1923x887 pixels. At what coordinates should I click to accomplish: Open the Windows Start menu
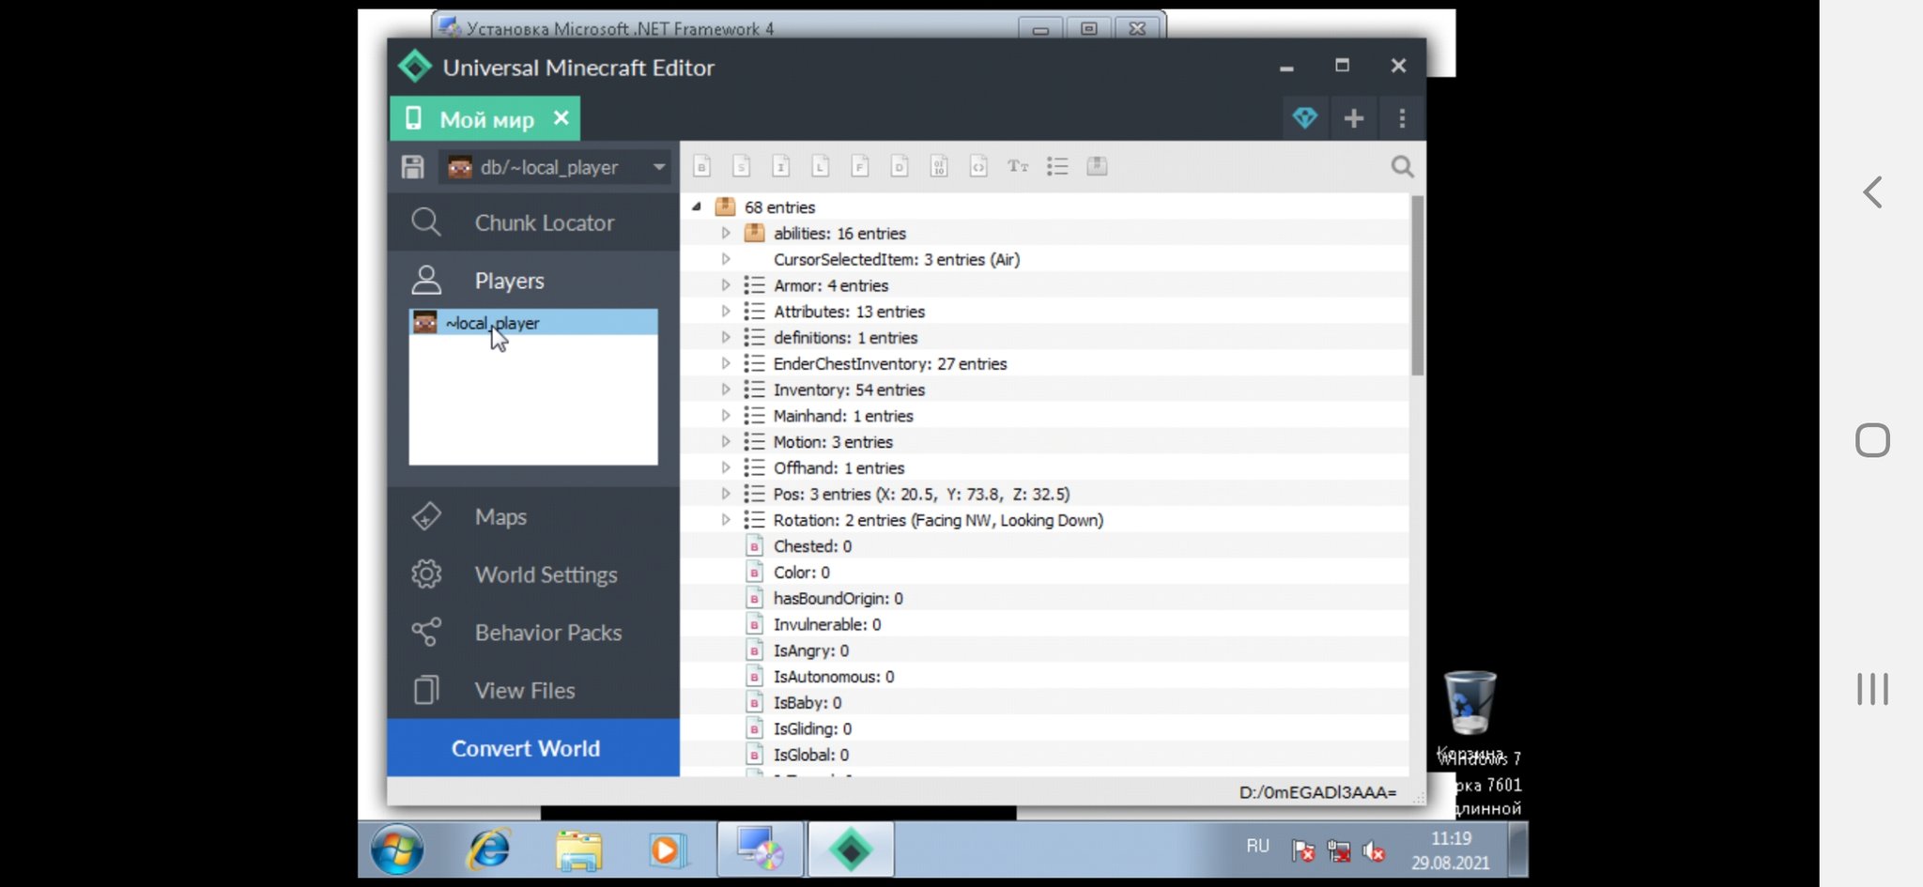(x=396, y=850)
